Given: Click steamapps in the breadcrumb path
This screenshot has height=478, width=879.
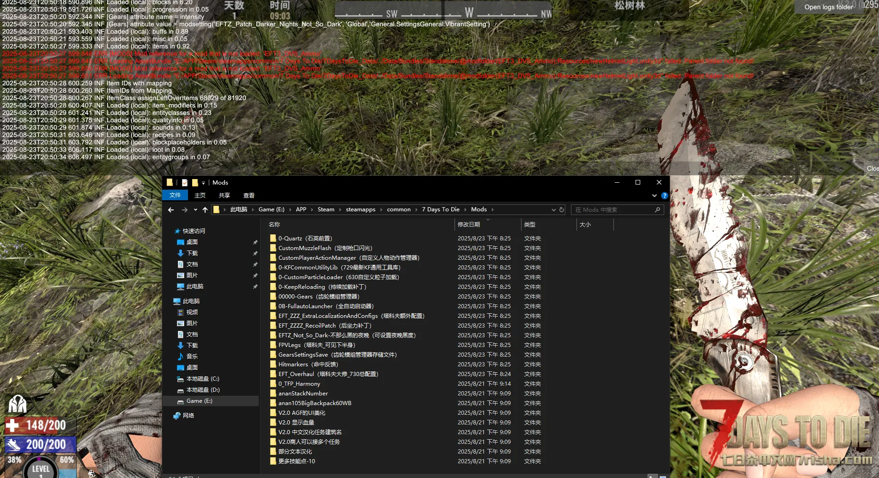Looking at the screenshot, I should (x=360, y=209).
